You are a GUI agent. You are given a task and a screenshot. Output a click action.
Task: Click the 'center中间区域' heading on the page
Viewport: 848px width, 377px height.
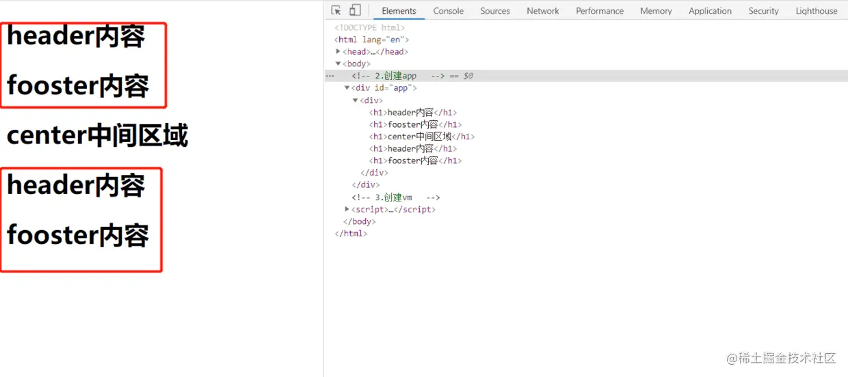(x=97, y=136)
